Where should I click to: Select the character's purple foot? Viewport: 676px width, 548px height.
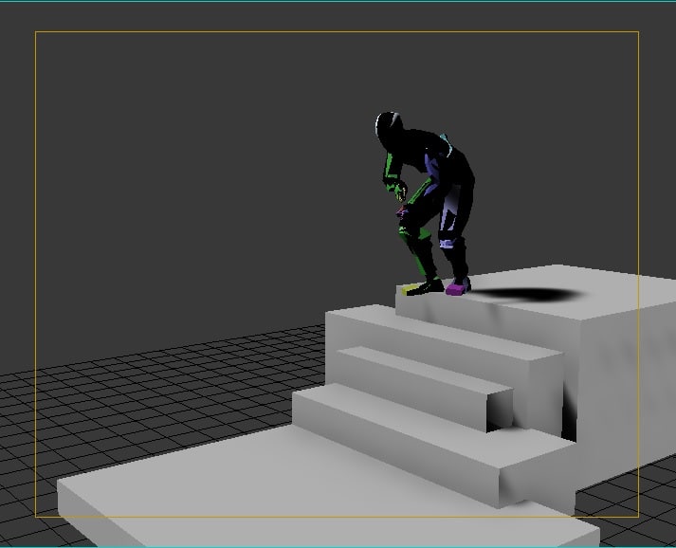(x=457, y=287)
